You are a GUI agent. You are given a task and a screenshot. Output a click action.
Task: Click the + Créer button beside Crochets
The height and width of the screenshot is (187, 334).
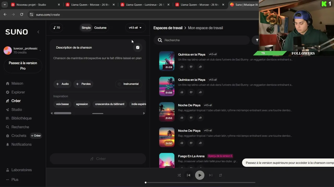pyautogui.click(x=36, y=136)
